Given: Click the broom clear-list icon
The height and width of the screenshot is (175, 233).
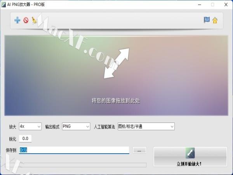Looking at the screenshot, I should 34,20.
